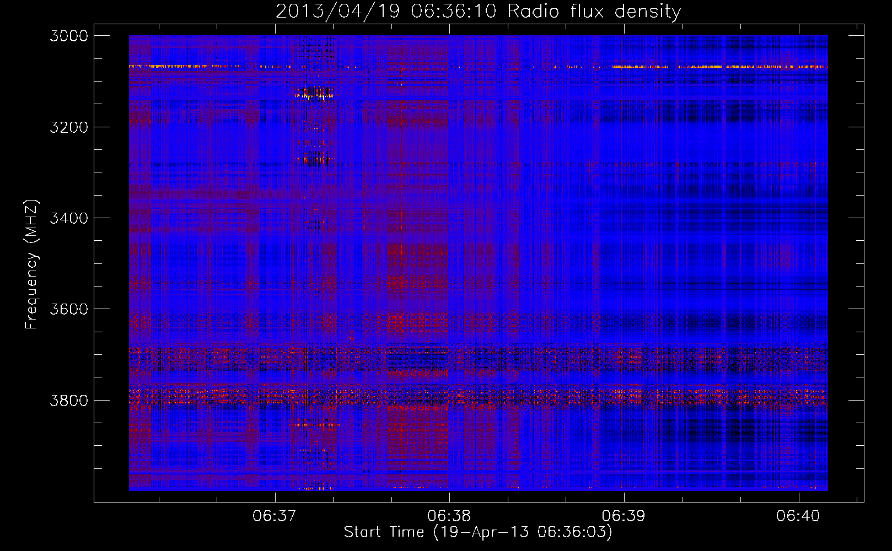This screenshot has width=892, height=551.
Task: Click the 3000 frequency axis label
Action: pyautogui.click(x=69, y=36)
